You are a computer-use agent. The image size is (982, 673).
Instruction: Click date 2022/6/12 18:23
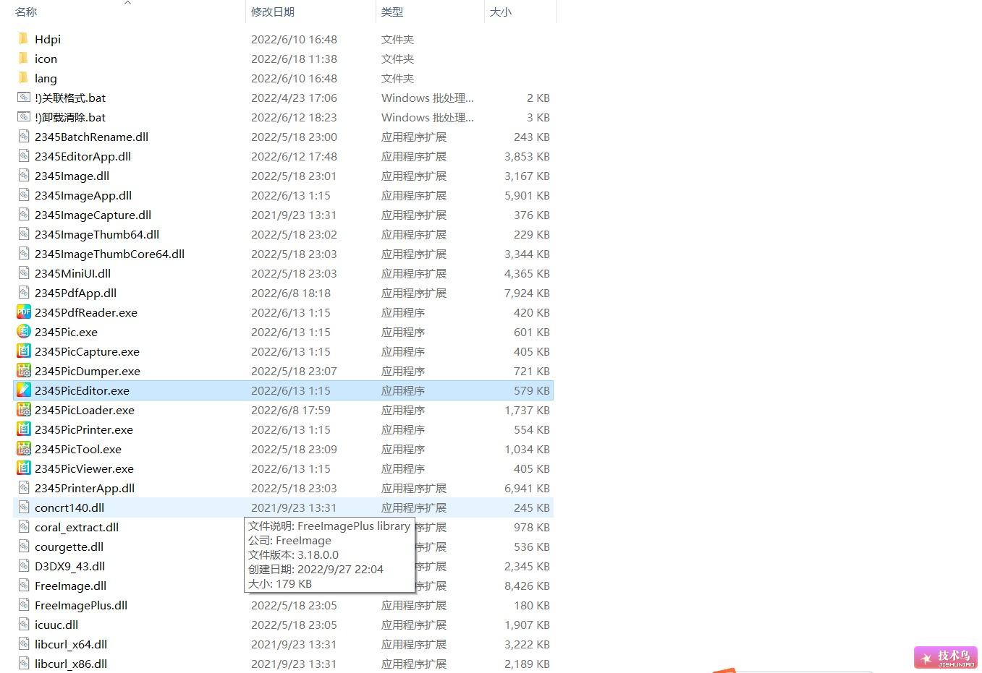pos(294,117)
